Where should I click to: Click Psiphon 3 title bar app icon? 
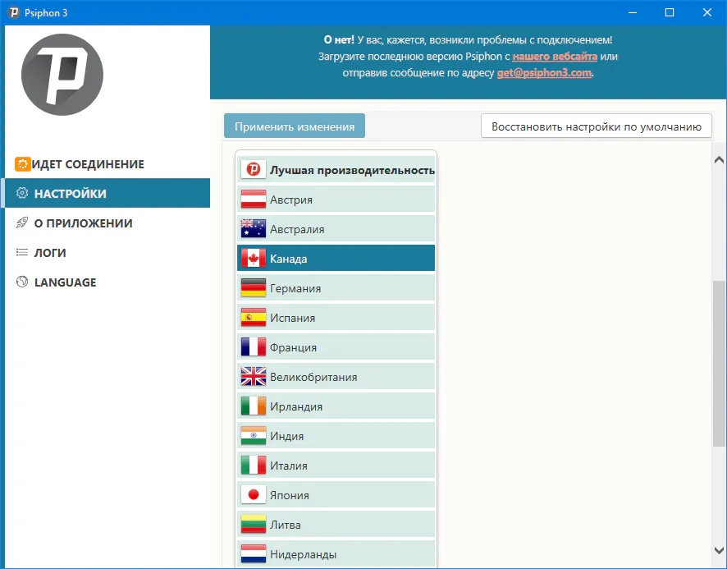[13, 12]
